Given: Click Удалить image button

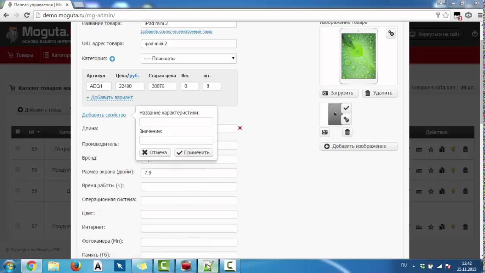Looking at the screenshot, I should click(x=379, y=93).
